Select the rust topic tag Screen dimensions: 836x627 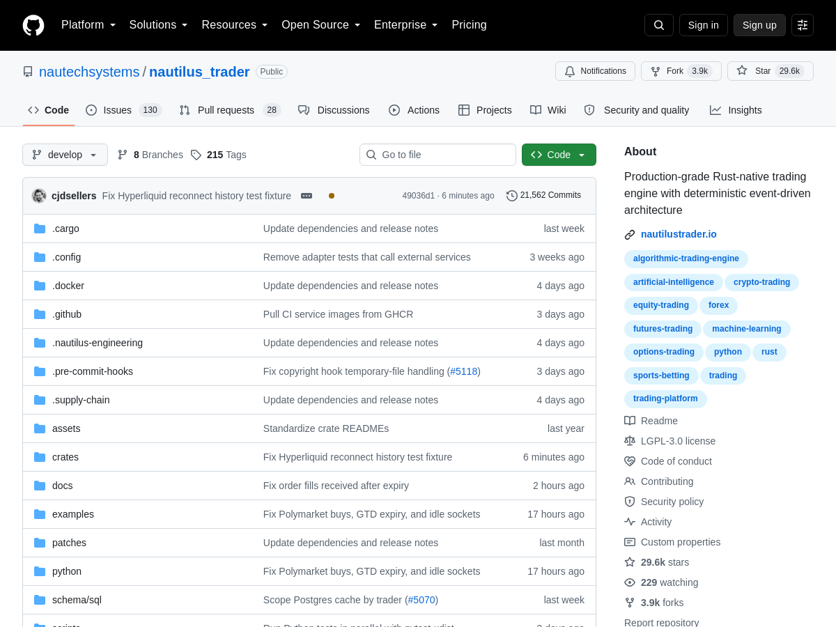769,353
